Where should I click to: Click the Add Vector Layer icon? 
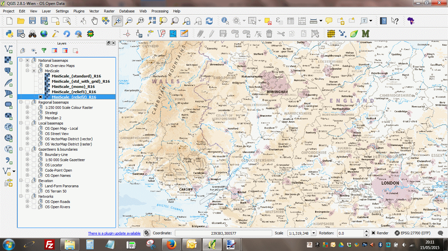(8, 49)
